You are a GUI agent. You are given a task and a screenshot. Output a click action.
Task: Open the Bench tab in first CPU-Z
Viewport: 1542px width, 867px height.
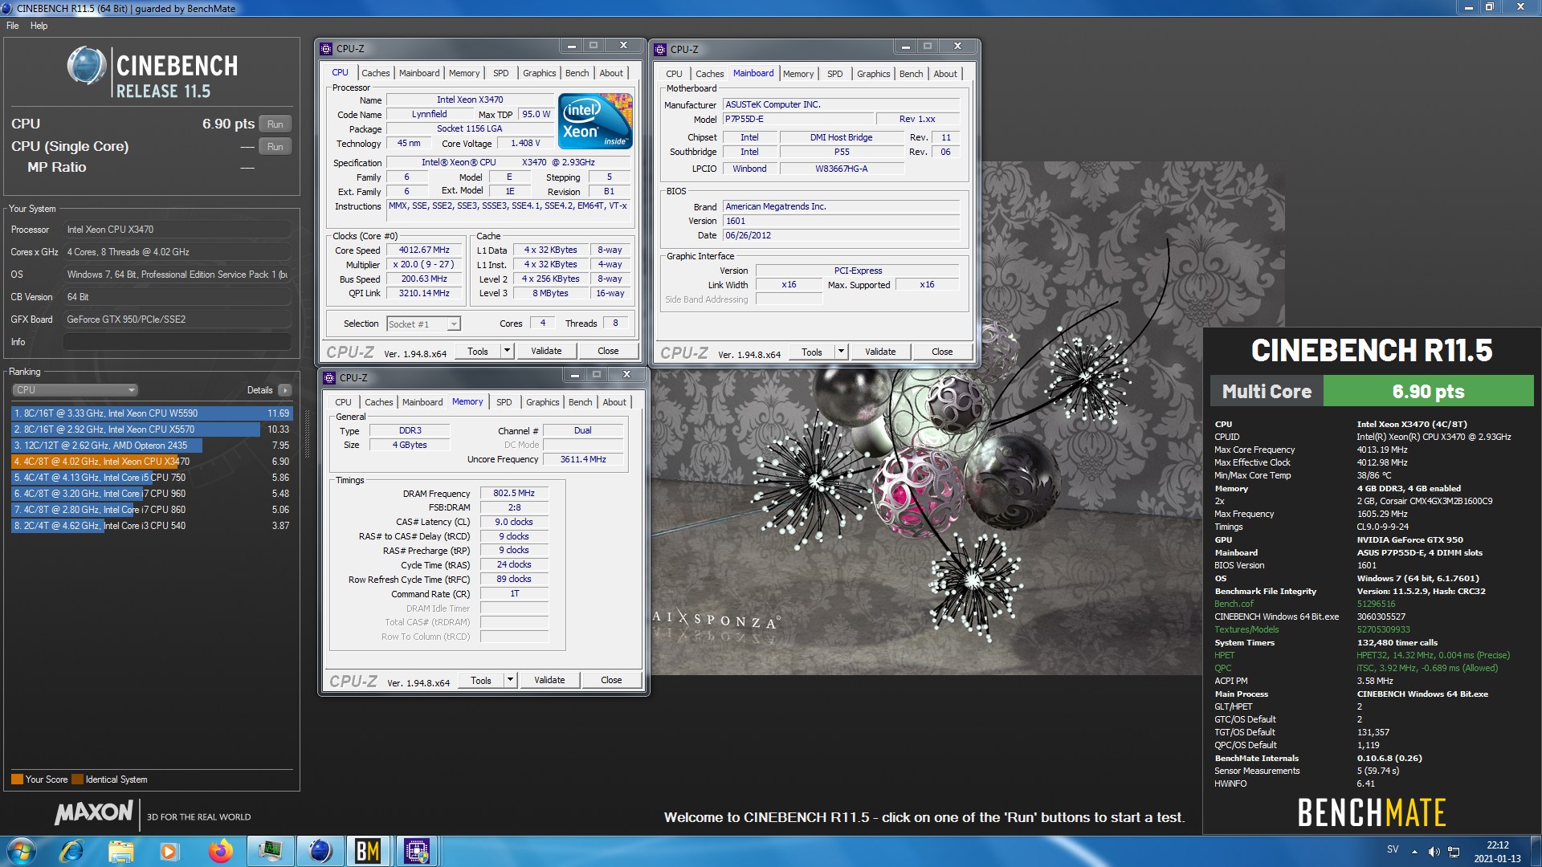click(577, 73)
